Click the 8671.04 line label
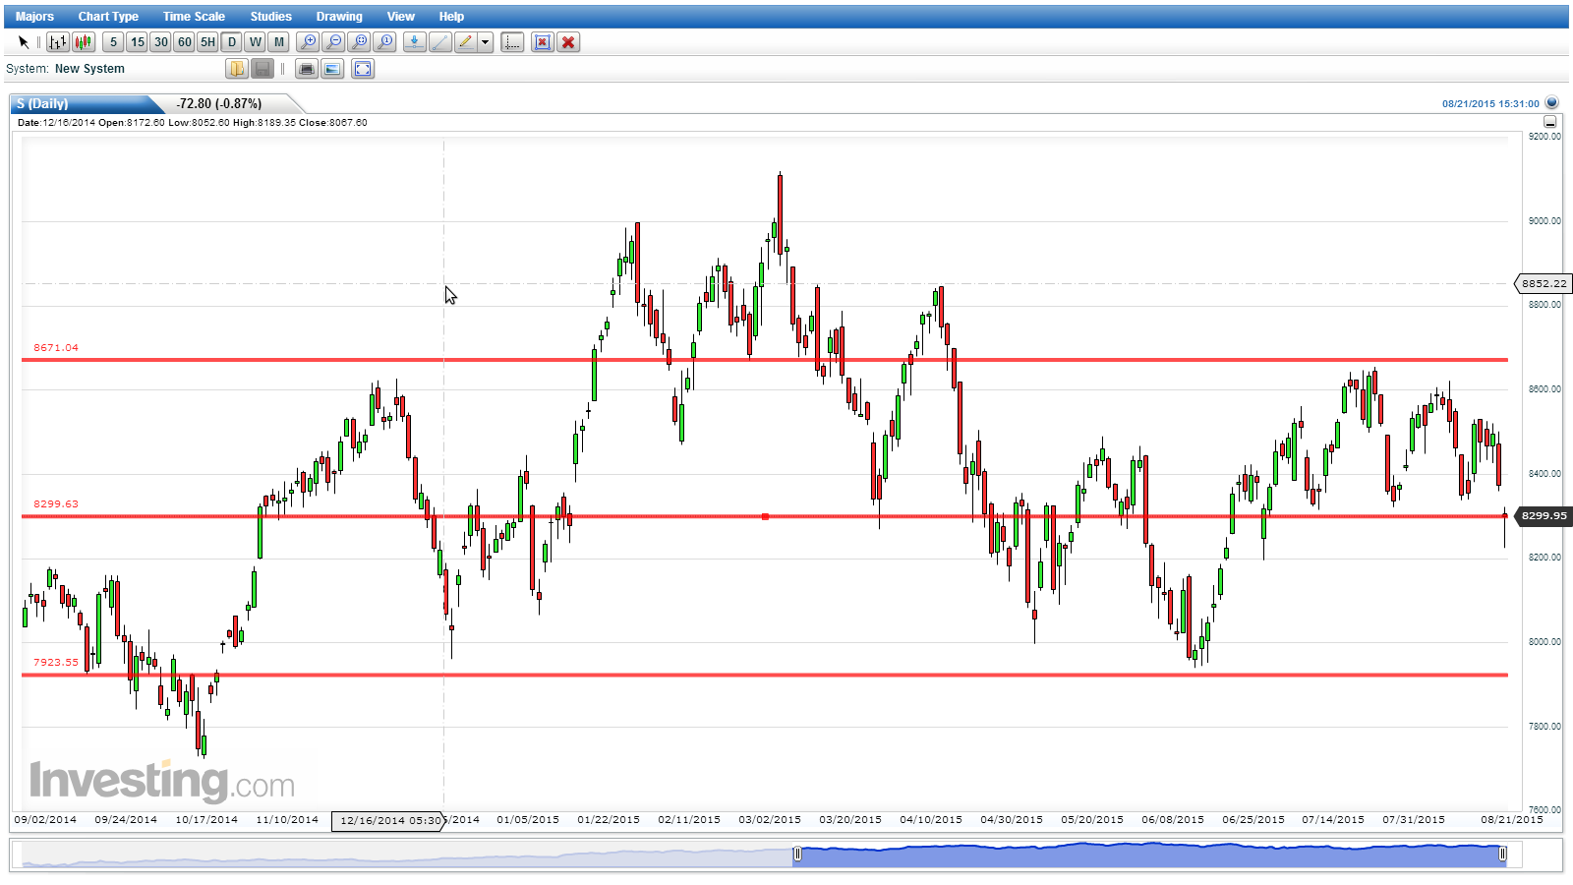 click(x=56, y=348)
